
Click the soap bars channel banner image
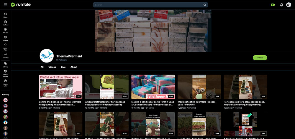tap(153, 31)
